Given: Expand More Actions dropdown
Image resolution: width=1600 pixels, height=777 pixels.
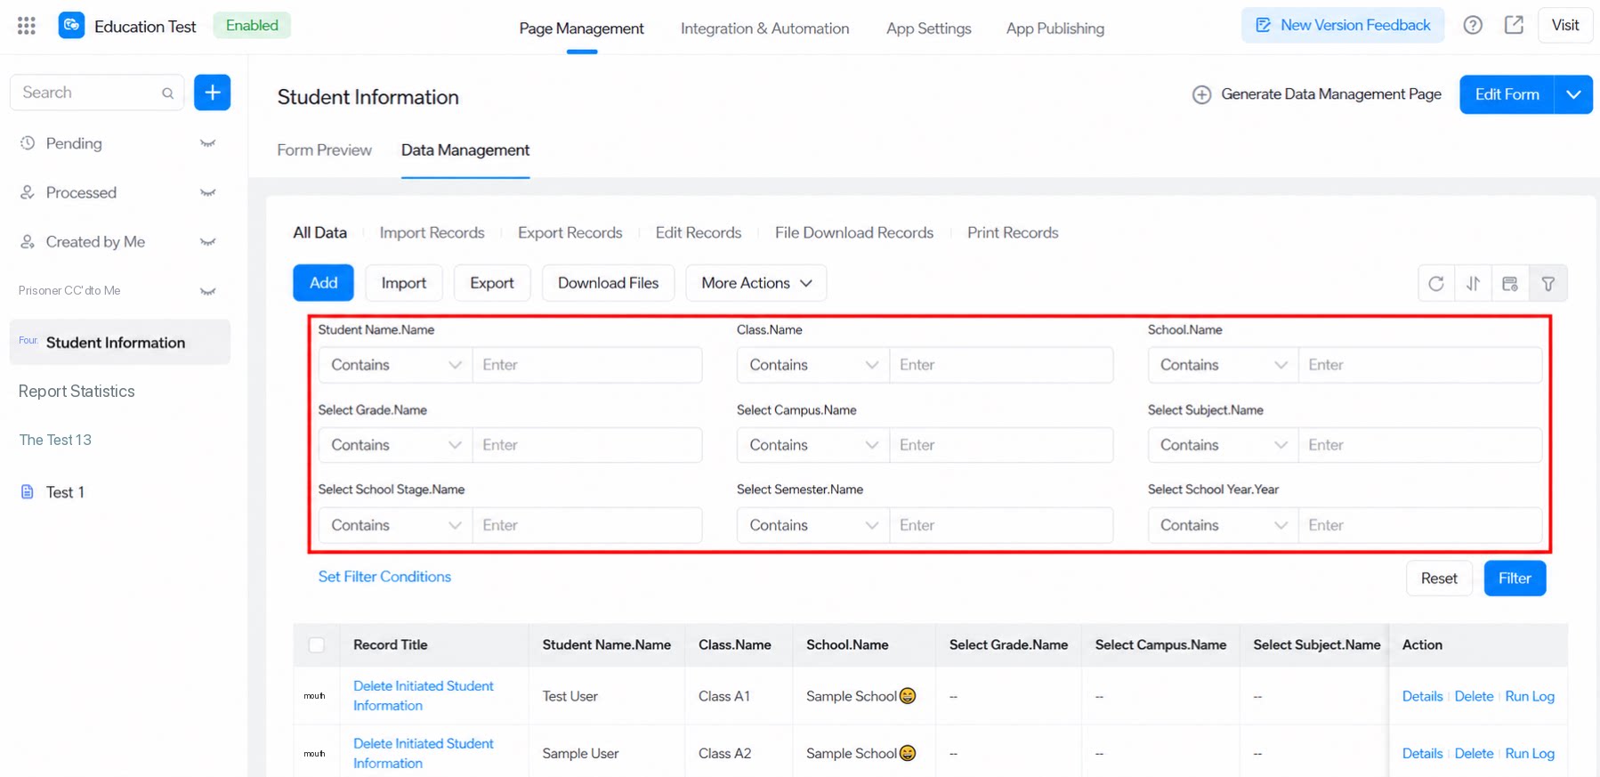Looking at the screenshot, I should tap(756, 283).
